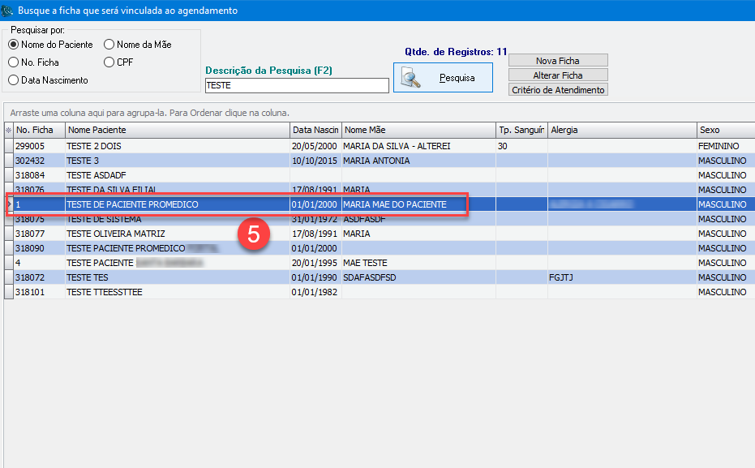Image resolution: width=755 pixels, height=468 pixels.
Task: Click the magnifier icon on Pesquisa button
Action: tap(412, 79)
